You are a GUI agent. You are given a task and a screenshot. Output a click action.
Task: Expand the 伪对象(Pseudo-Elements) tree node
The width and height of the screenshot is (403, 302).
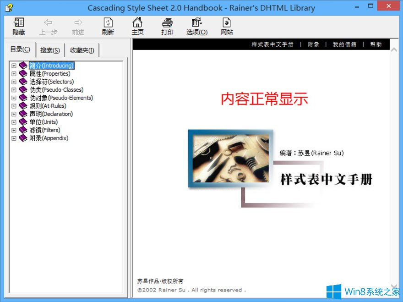coord(14,98)
